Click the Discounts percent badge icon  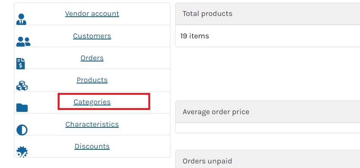click(x=22, y=152)
